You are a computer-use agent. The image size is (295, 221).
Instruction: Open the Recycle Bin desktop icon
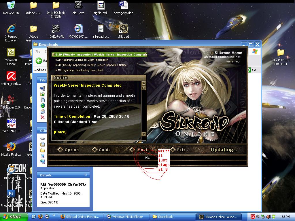point(11,6)
